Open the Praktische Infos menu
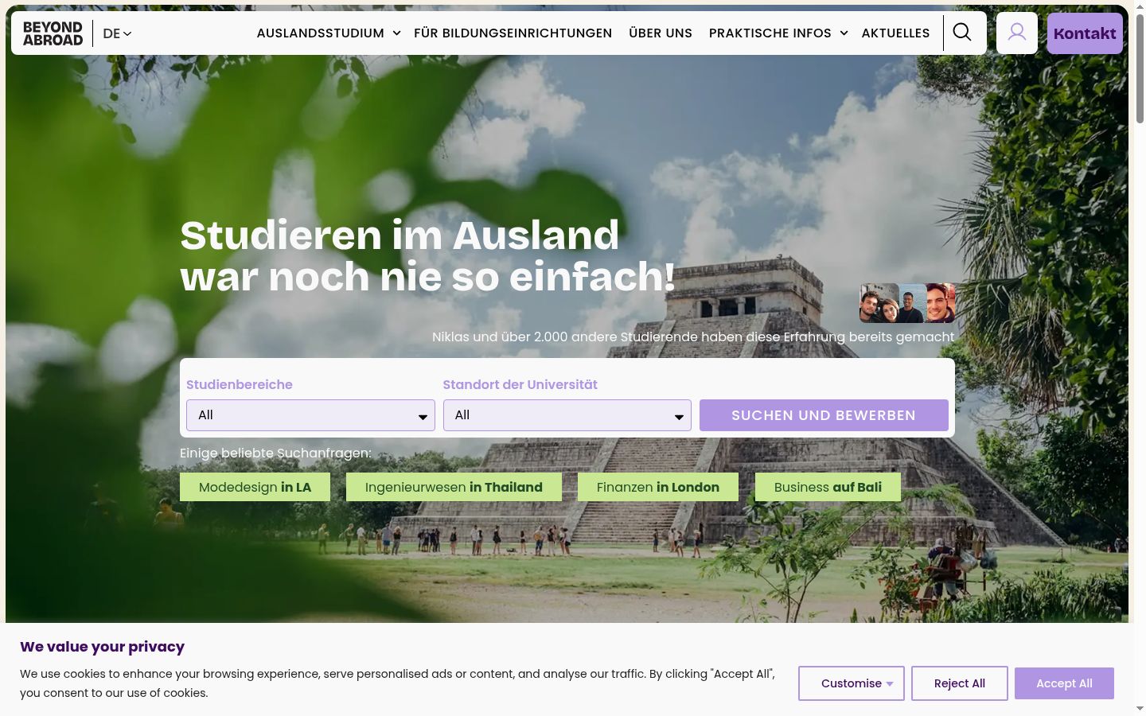Image resolution: width=1146 pixels, height=716 pixels. (770, 33)
